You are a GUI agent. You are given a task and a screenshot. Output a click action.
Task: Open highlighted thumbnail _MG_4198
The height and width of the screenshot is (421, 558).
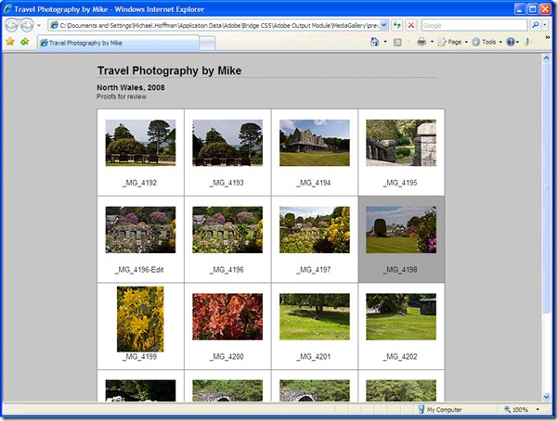click(401, 230)
